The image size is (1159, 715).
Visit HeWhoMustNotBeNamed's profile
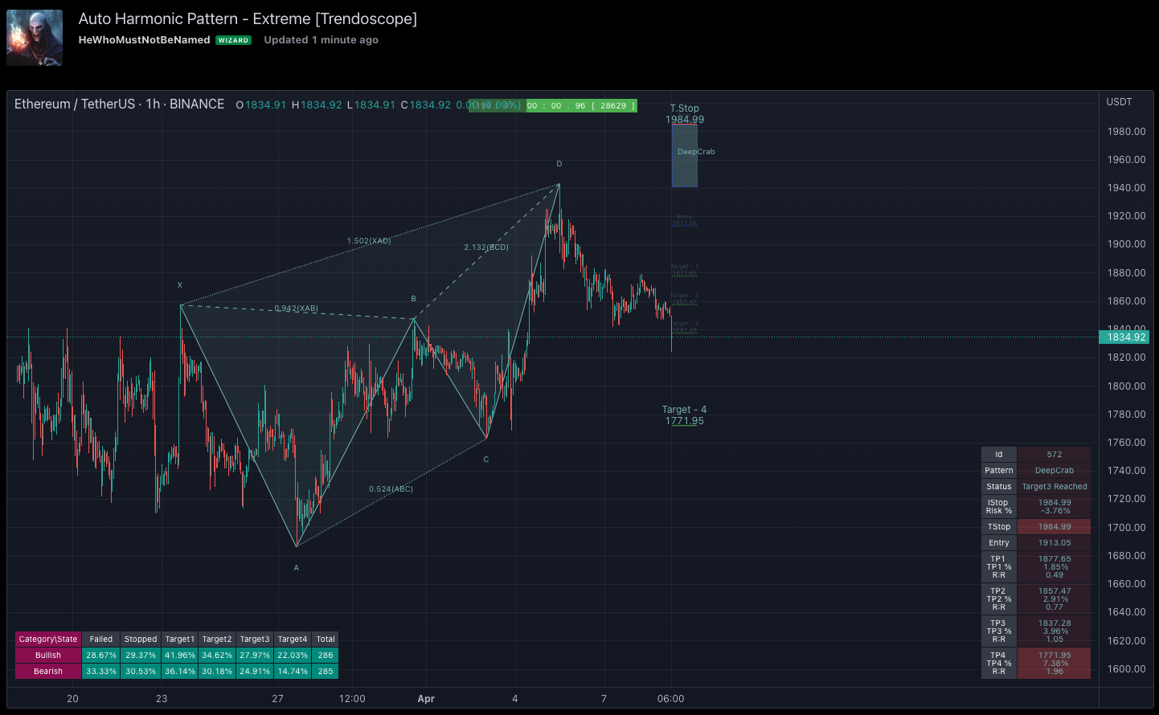point(145,39)
